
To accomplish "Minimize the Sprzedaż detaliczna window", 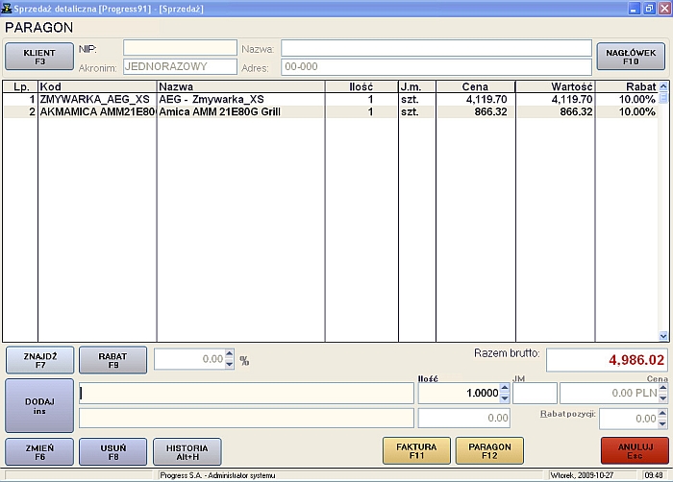I will tap(634, 9).
